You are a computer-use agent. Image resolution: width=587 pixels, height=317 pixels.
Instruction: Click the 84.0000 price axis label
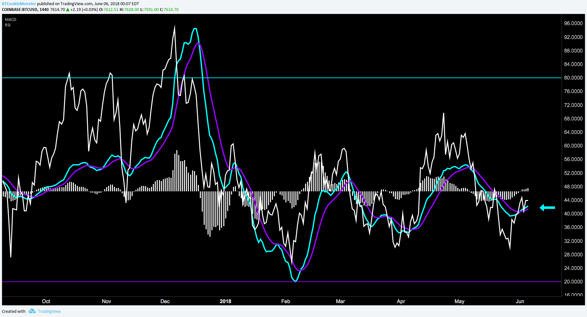coord(573,64)
